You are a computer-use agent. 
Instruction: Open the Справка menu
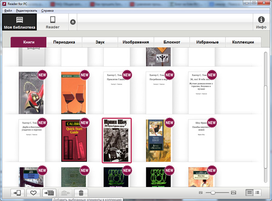47,10
